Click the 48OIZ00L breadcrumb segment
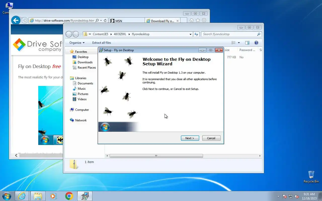This screenshot has height=201, width=322. pyautogui.click(x=120, y=34)
